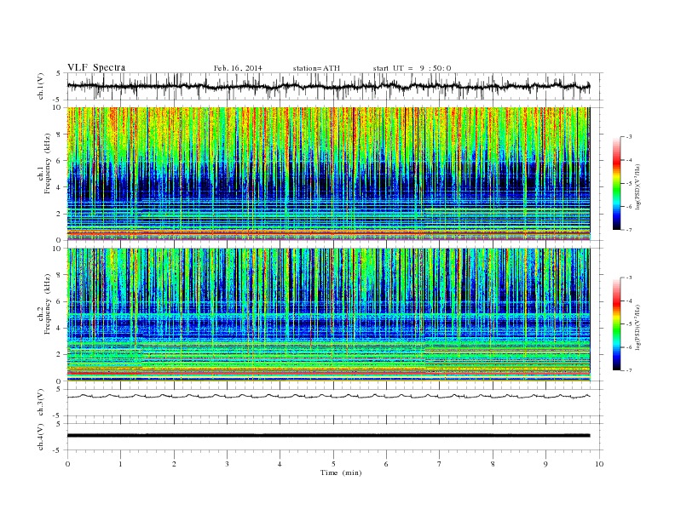
Task: Click the time axis tick label "10"
Action: (x=599, y=464)
